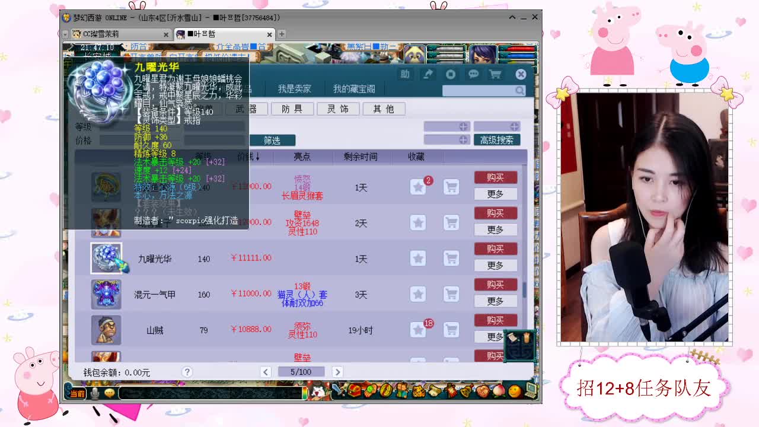Click the 高级搜索 button

pos(497,139)
